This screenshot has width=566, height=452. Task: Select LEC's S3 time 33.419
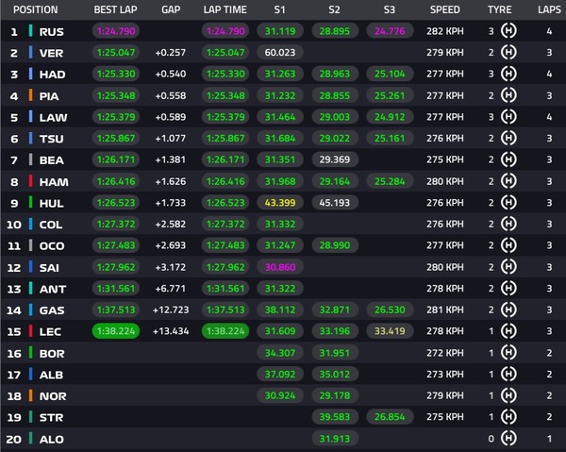(x=390, y=331)
